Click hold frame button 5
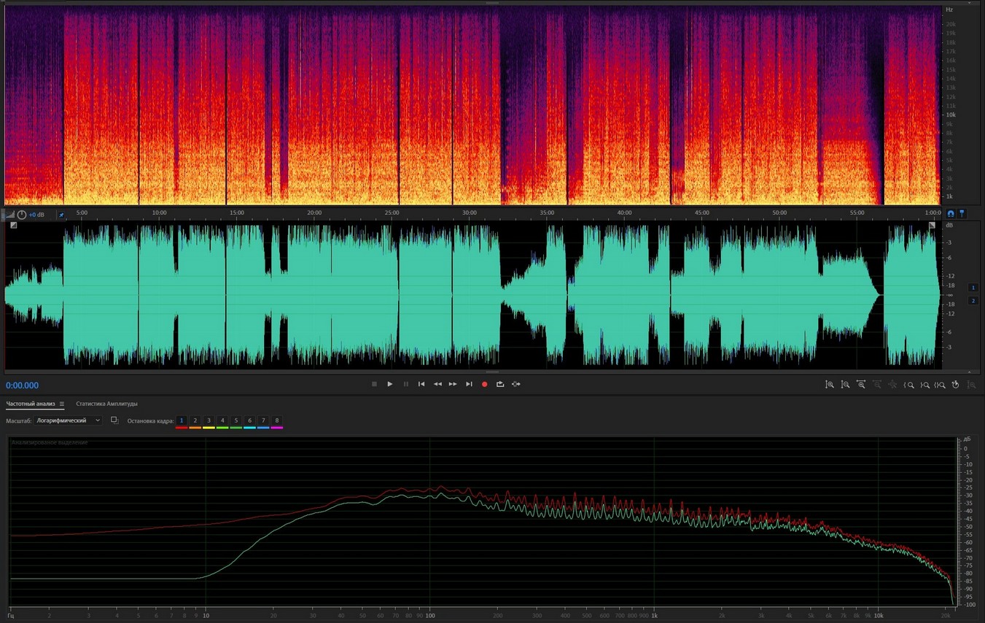Image resolution: width=985 pixels, height=623 pixels. tap(236, 421)
